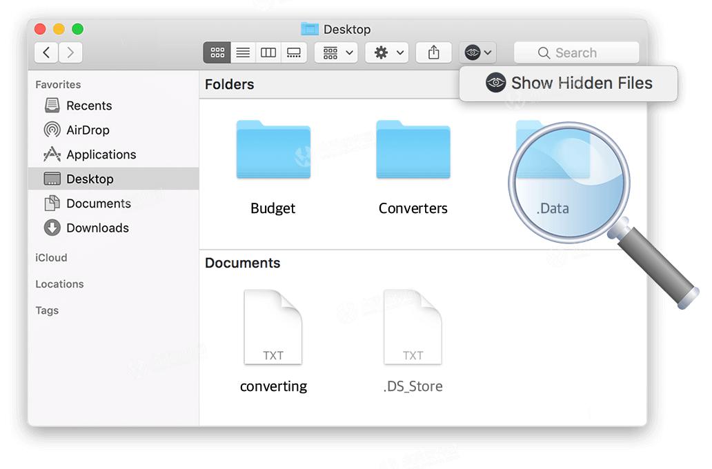Open the Budget folder

(273, 150)
